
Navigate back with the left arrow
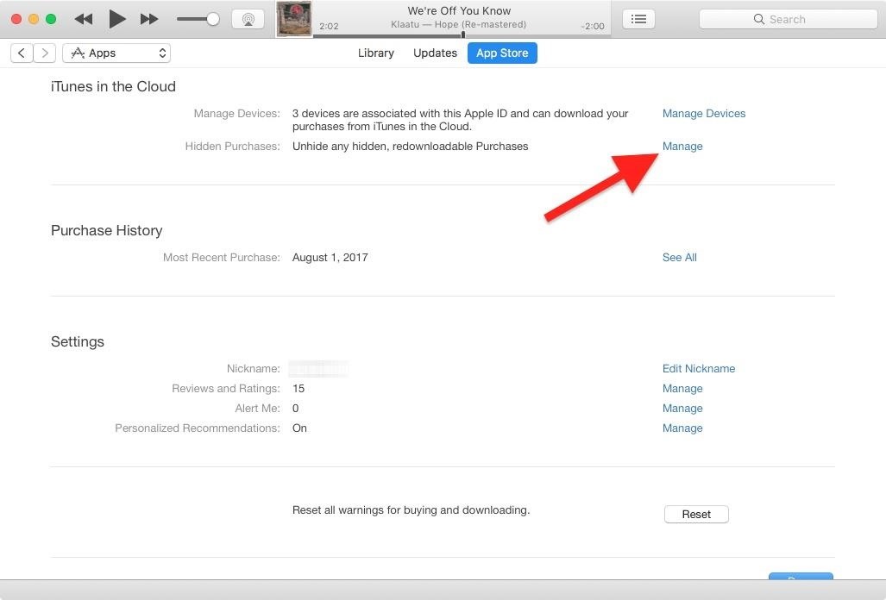click(22, 53)
